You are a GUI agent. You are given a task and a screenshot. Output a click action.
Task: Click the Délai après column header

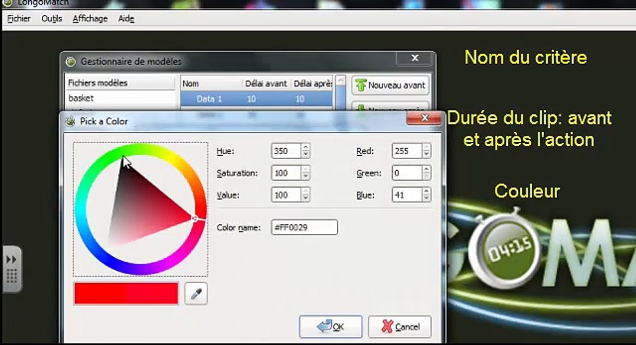click(312, 83)
